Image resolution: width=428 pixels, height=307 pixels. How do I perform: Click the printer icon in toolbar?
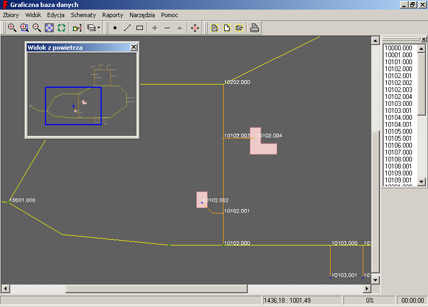click(255, 28)
